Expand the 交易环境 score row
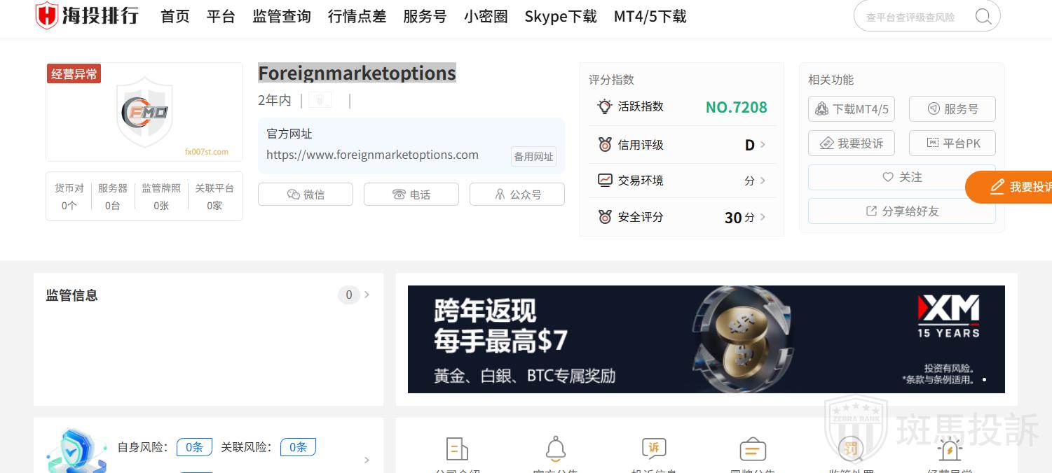Image resolution: width=1052 pixels, height=473 pixels. 682,181
